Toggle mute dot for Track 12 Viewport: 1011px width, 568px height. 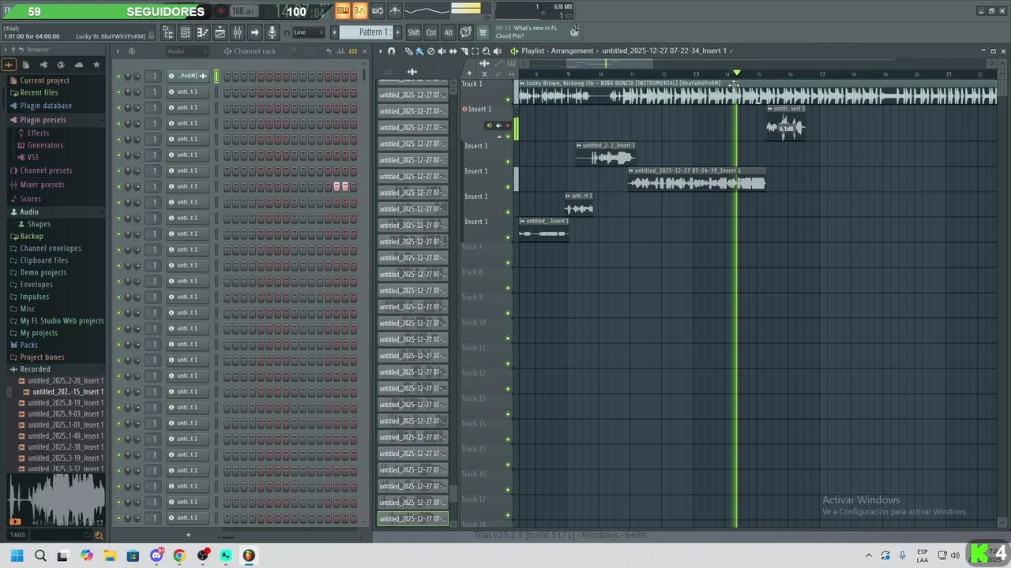coord(508,389)
